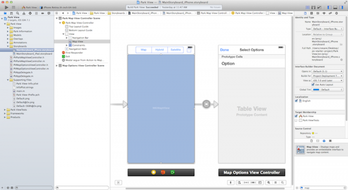Hide the document outline in storyboard
This screenshot has height=190, width=348.
118,183
